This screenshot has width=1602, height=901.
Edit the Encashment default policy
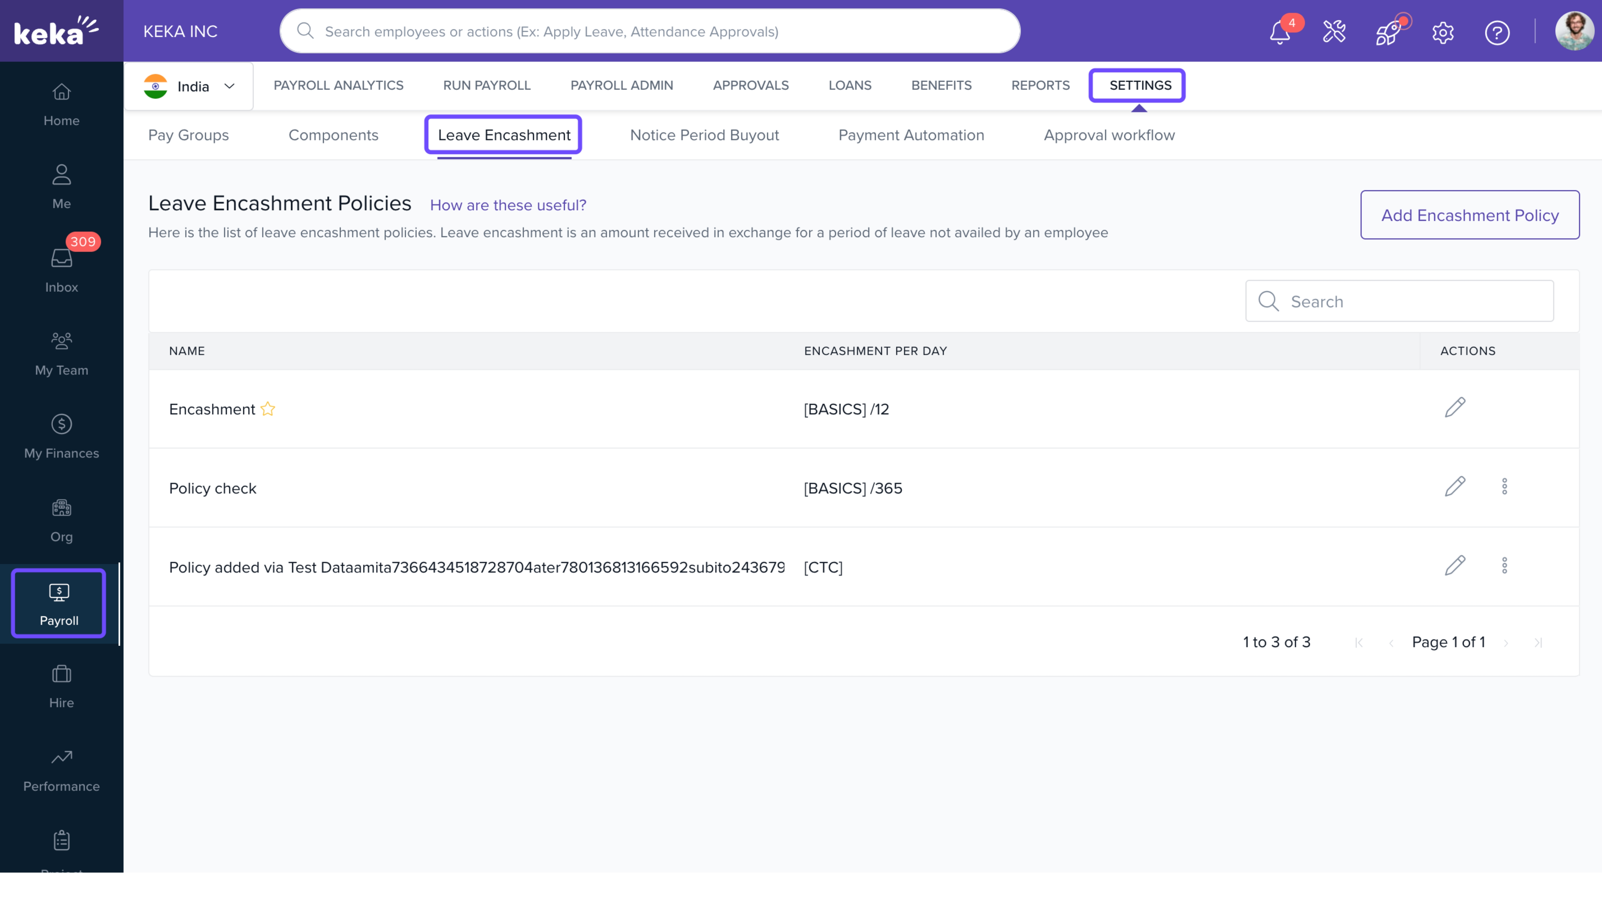[x=1455, y=408]
